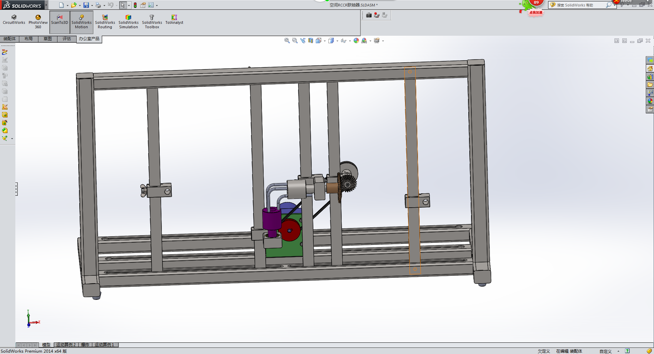The width and height of the screenshot is (654, 354).
Task: Select the Zoom to Area tool
Action: pyautogui.click(x=295, y=41)
